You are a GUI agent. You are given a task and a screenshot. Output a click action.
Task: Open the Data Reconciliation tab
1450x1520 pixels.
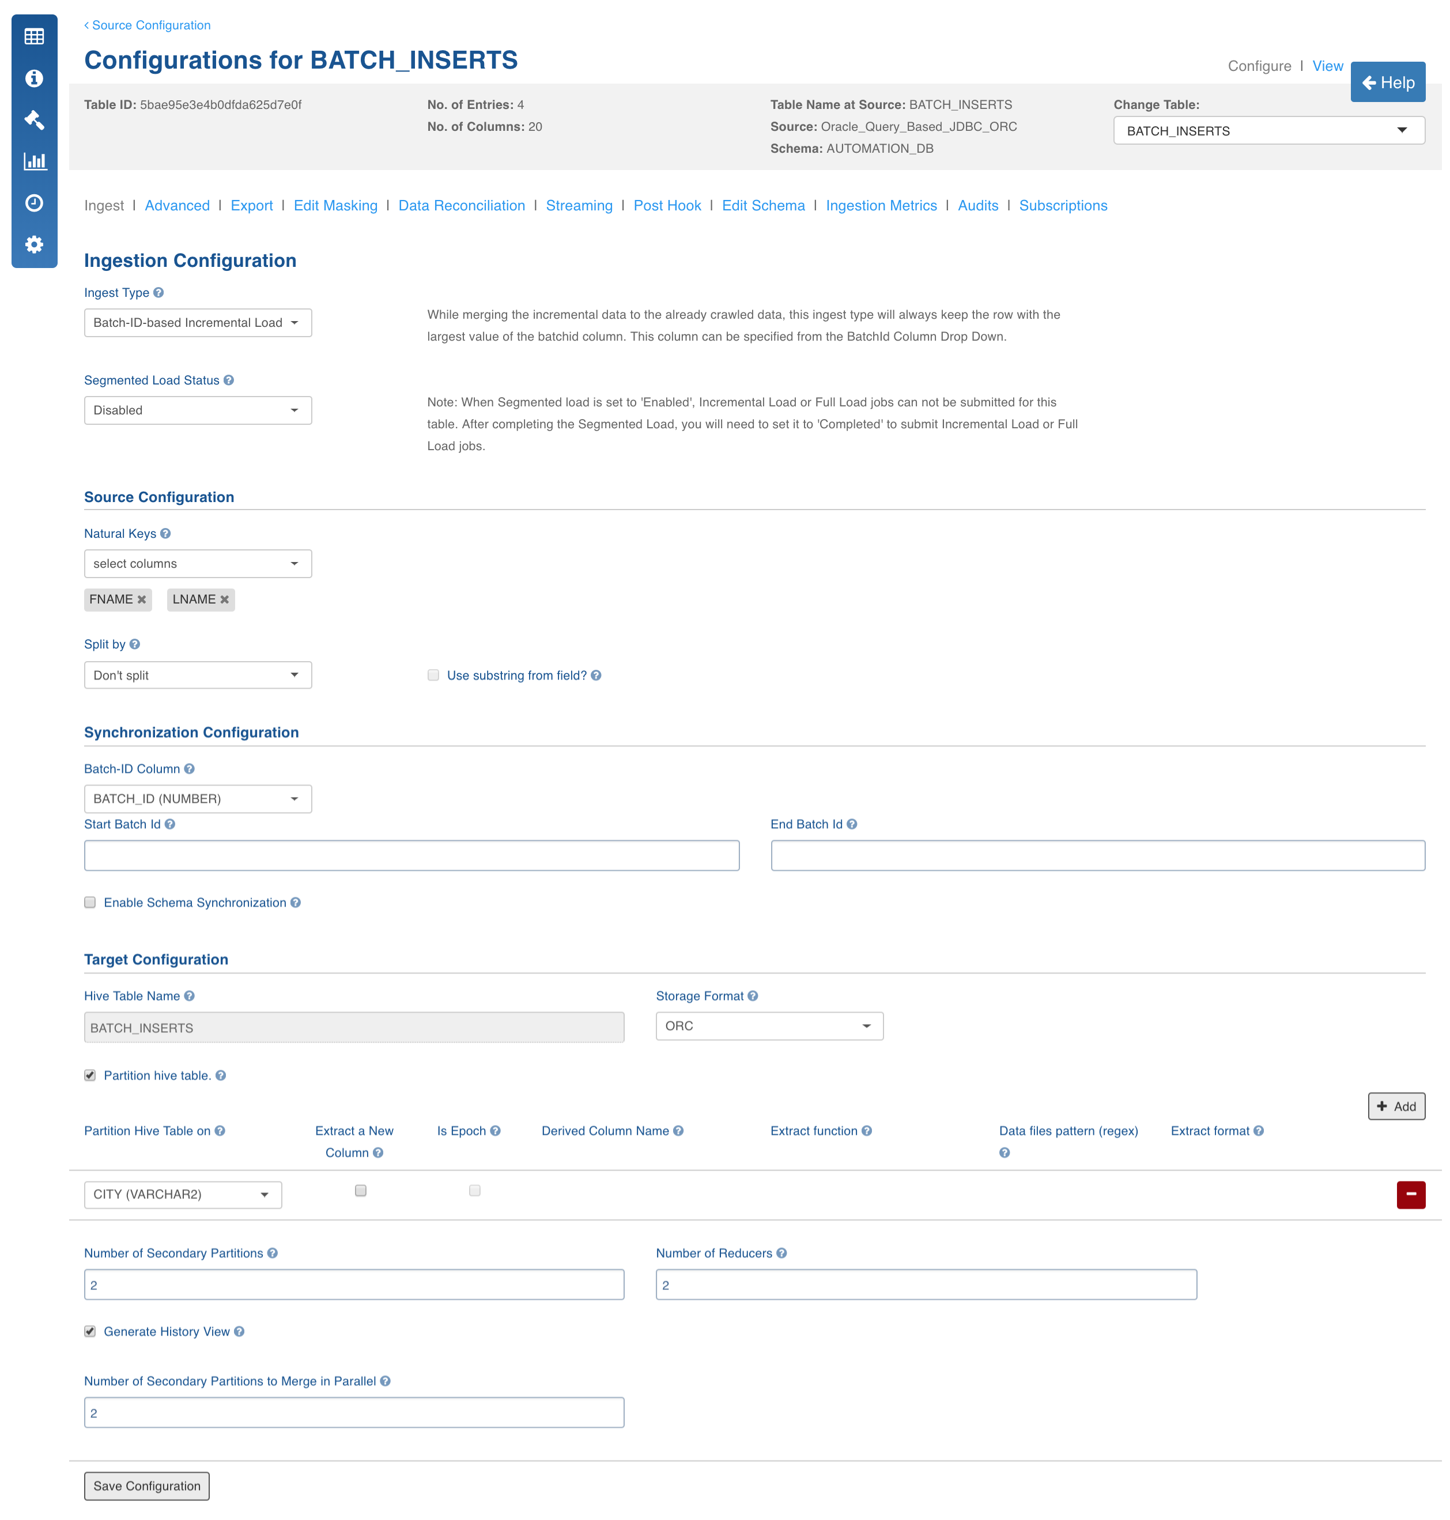(x=462, y=205)
